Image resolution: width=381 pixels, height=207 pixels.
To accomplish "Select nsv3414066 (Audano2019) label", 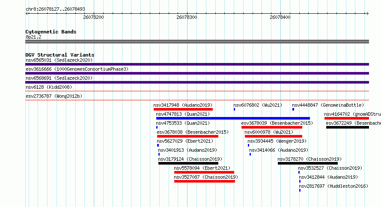I will pos(279,150).
